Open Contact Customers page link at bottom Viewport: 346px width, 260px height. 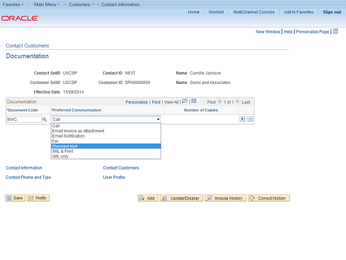121,168
